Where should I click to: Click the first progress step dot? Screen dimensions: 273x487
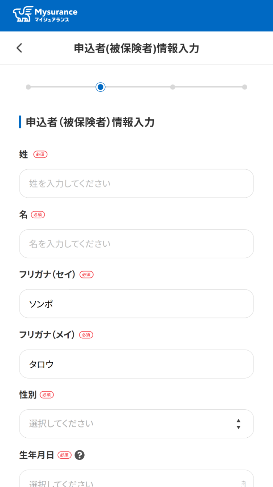28,87
